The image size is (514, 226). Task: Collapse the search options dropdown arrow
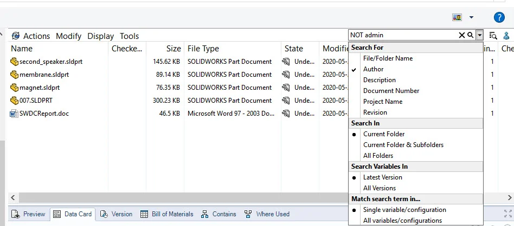[x=479, y=35]
